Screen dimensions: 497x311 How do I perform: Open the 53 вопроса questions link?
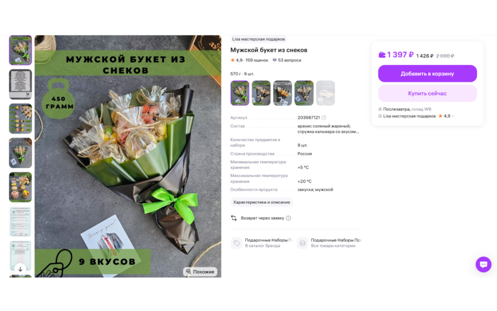(x=287, y=60)
